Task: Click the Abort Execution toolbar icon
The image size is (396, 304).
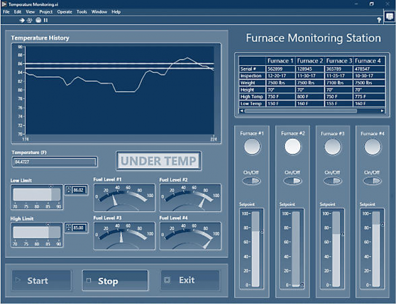Action: click(39, 20)
